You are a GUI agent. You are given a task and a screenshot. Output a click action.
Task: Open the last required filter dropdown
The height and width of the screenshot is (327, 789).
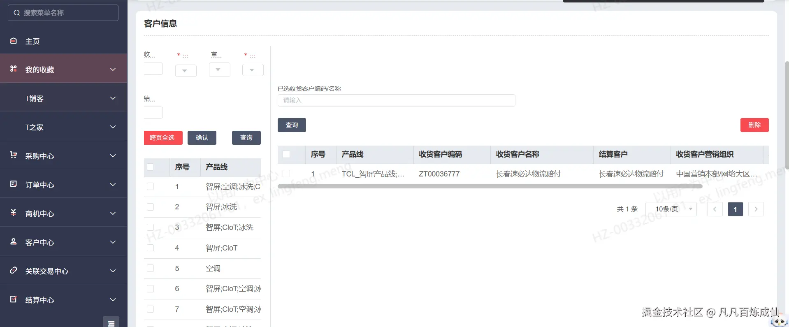[x=253, y=70]
